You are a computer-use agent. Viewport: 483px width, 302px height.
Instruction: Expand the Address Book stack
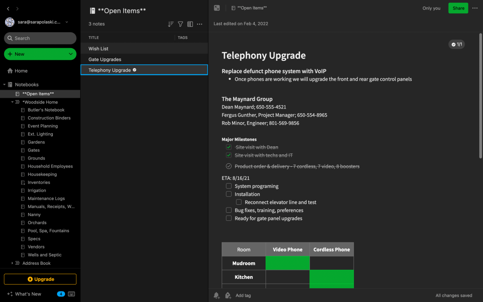(12, 263)
